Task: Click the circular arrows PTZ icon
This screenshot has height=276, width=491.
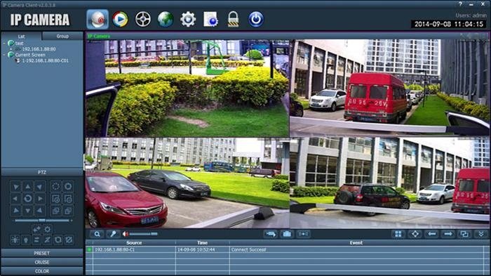Action: coord(58,240)
